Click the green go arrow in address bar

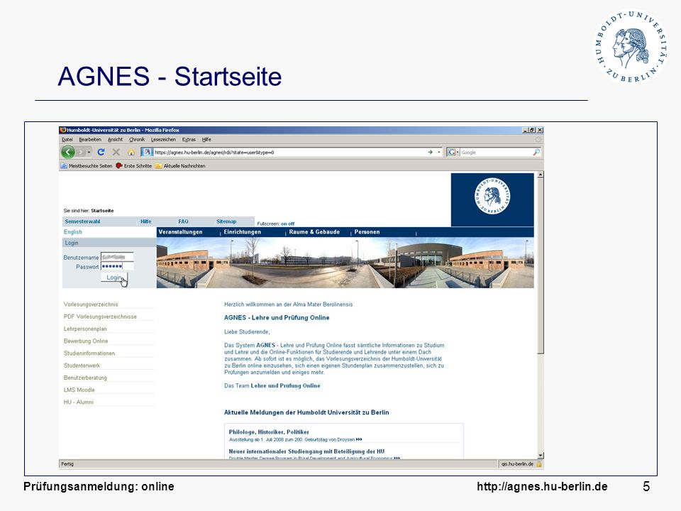(430, 152)
